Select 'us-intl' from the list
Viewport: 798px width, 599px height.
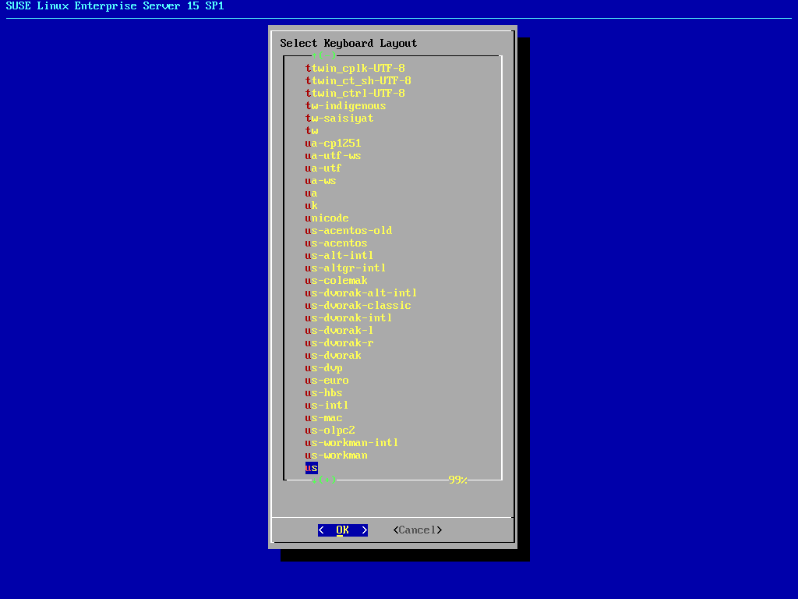click(x=327, y=406)
